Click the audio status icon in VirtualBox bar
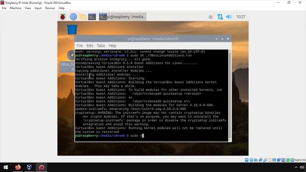Viewport: 306px width, 172px height. pyautogui.click(x=256, y=160)
